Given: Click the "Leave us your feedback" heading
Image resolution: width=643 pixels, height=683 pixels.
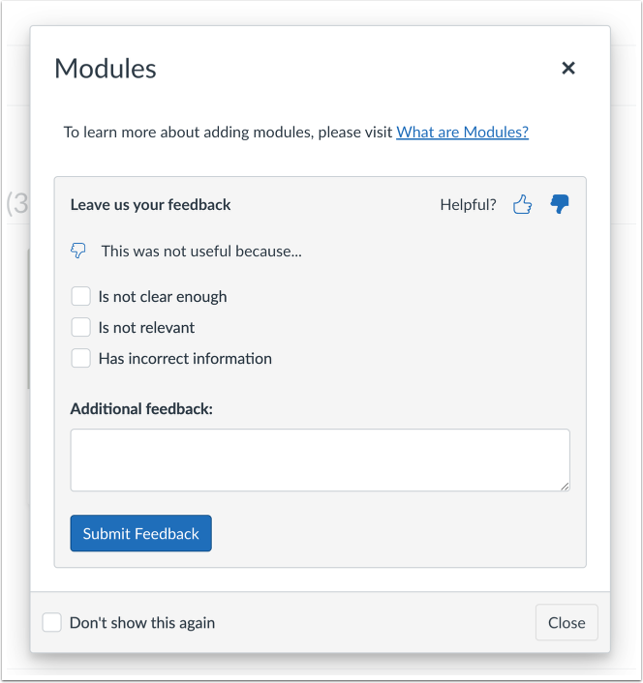Looking at the screenshot, I should (151, 204).
